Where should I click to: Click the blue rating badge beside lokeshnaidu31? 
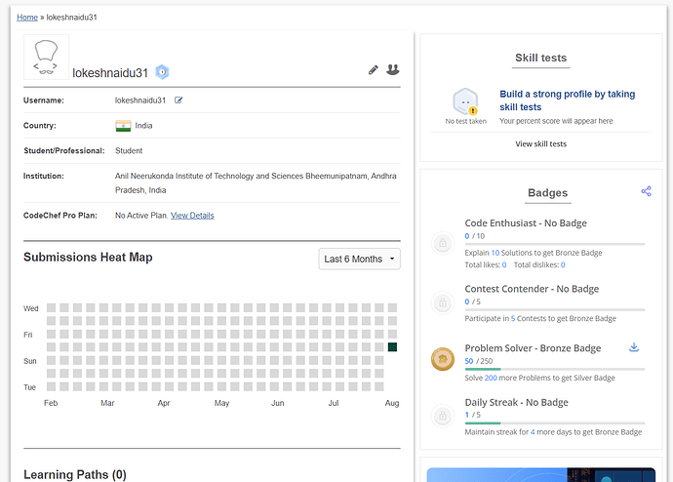[162, 72]
